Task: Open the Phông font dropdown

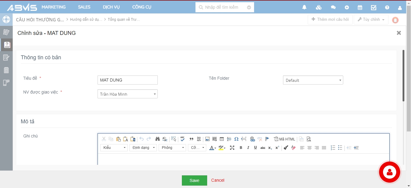Action: [x=173, y=148]
